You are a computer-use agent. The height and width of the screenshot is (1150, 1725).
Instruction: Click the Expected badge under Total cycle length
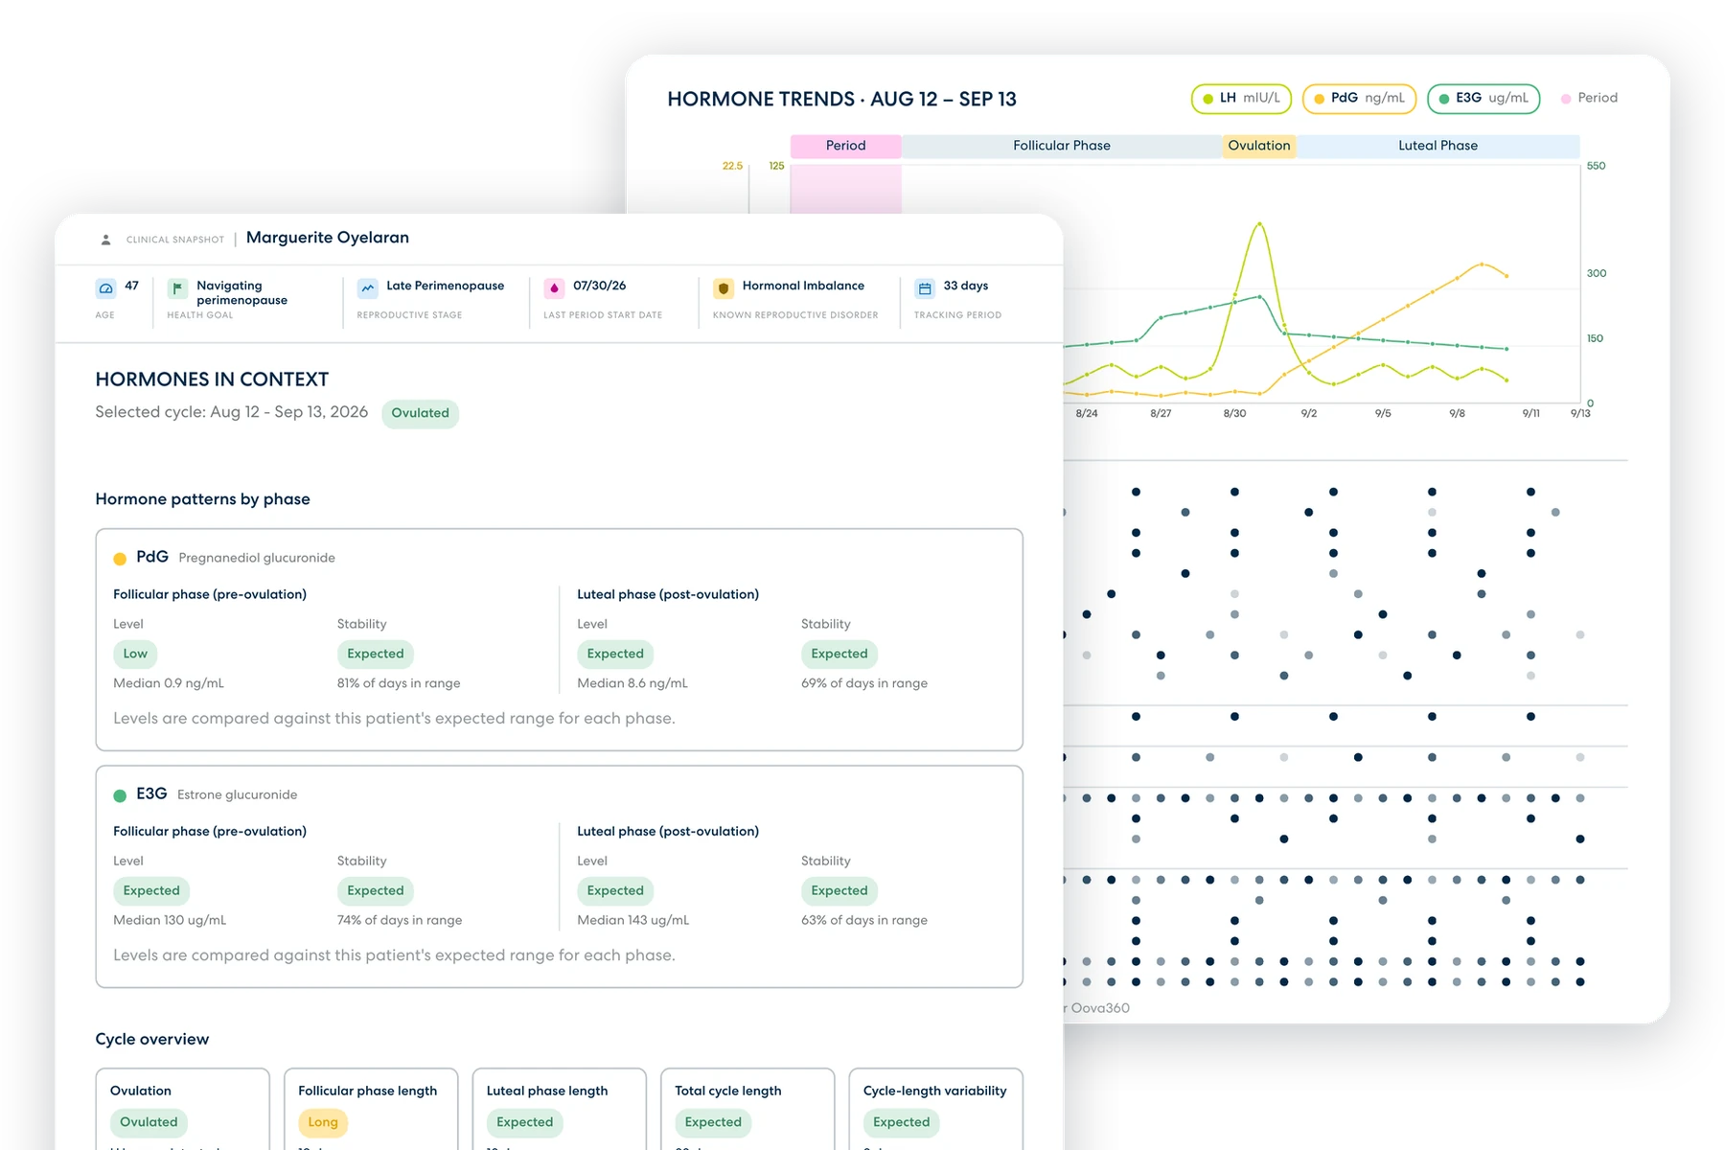point(713,1122)
